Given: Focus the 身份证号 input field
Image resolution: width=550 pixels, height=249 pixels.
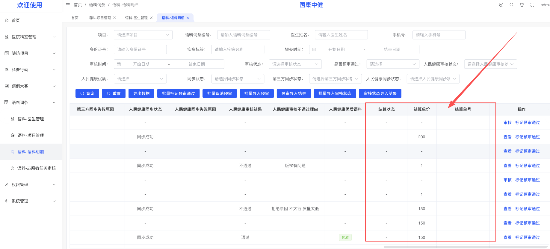Looking at the screenshot, I should [140, 50].
